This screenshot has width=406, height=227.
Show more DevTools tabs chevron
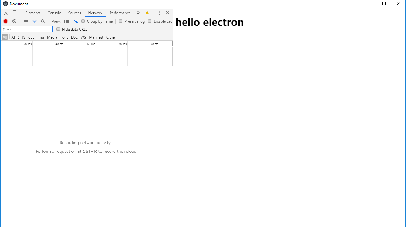coord(138,13)
